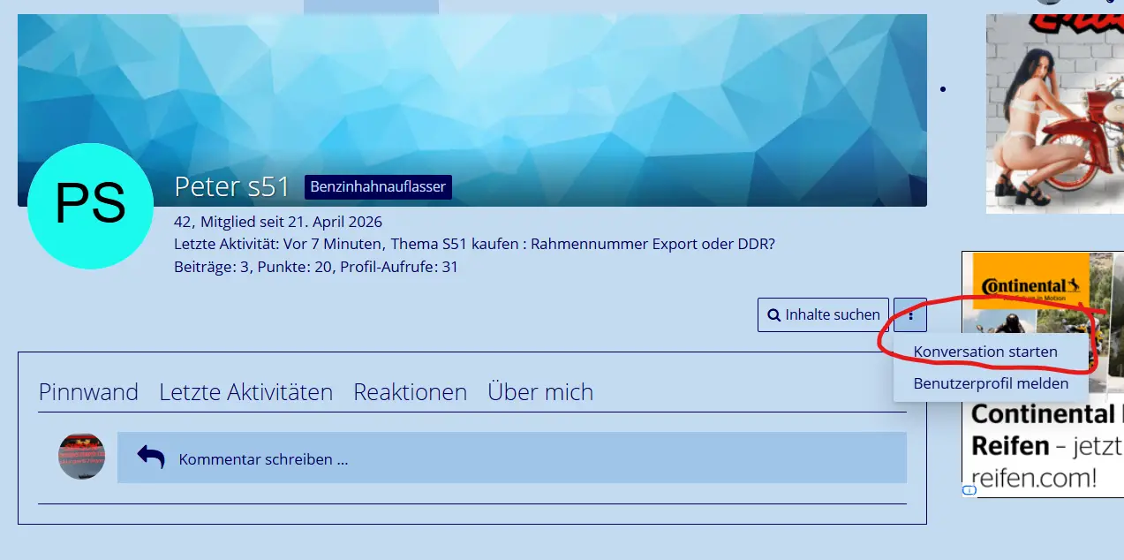1124x560 pixels.
Task: Choose Konversation starten from the dropdown
Action: point(984,352)
